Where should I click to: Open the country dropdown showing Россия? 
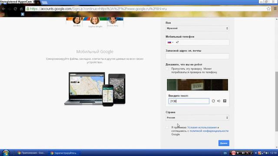[197, 117]
